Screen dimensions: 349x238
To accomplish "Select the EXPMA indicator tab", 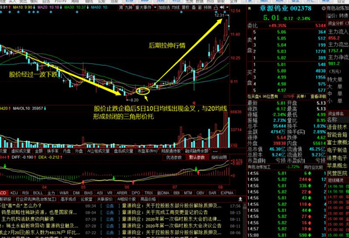I will (x=227, y=193).
